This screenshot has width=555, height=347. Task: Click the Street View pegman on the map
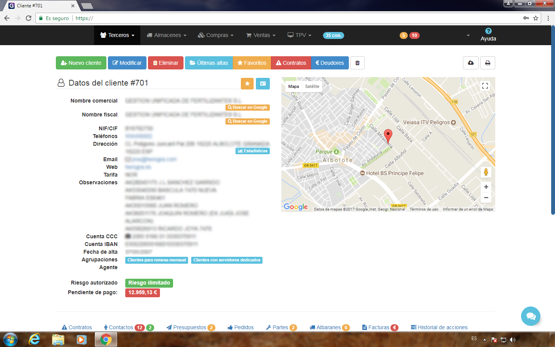click(x=486, y=172)
